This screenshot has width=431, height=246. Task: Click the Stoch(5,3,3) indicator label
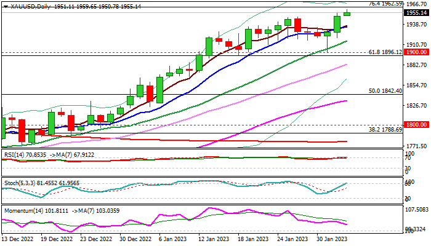coord(18,183)
